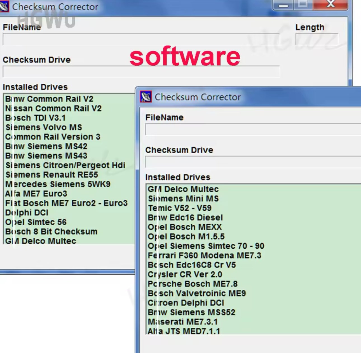The width and height of the screenshot is (361, 353).
Task: Choose Bosch TDI V3.1 driver
Action: coord(35,118)
